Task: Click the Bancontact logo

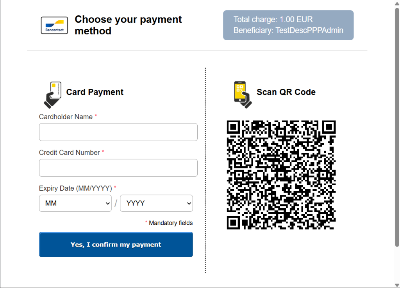Action: point(54,25)
